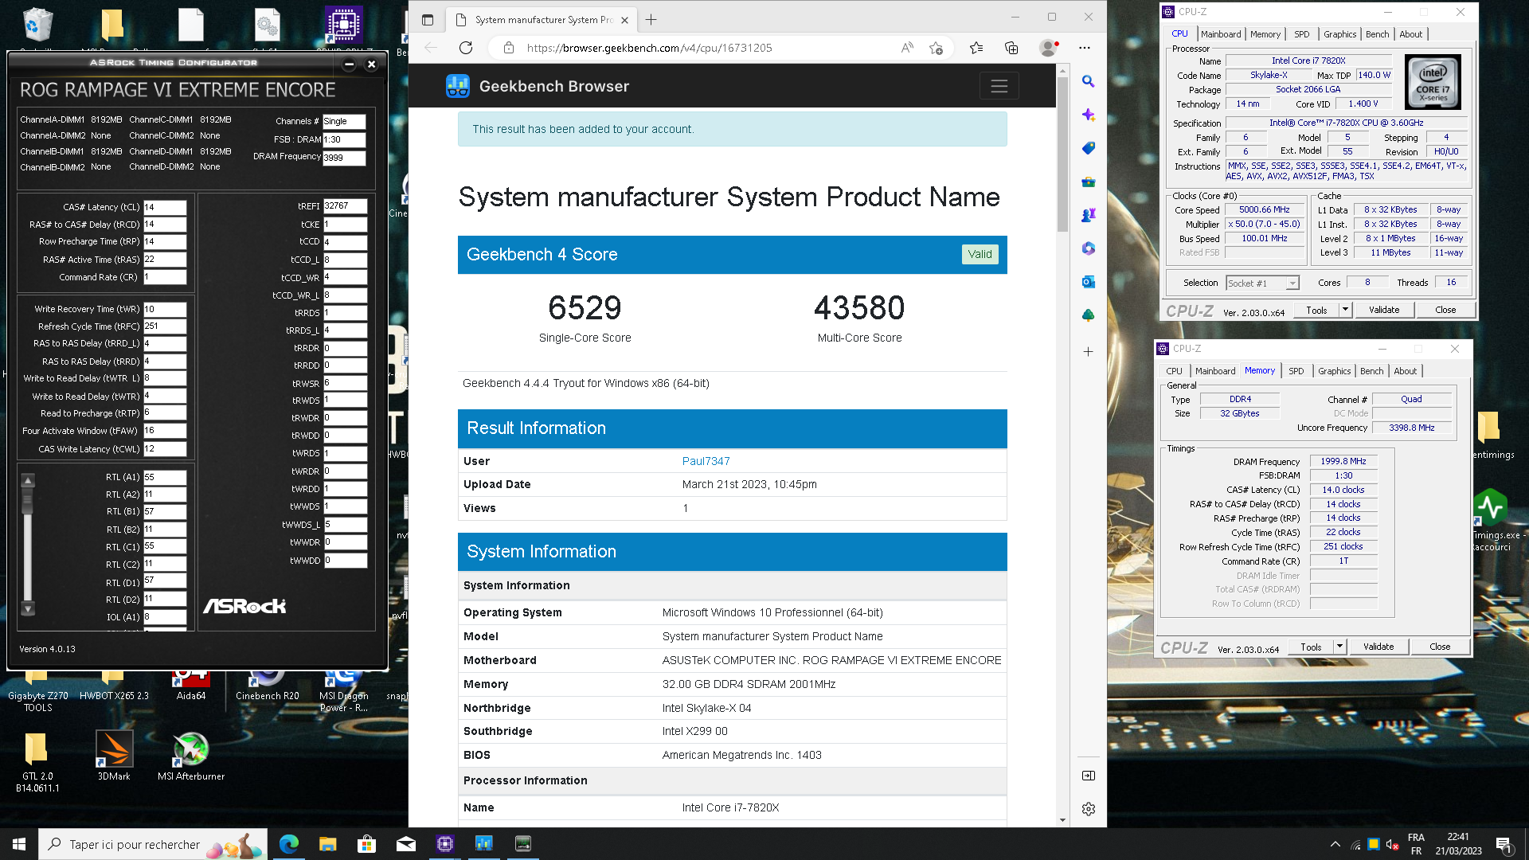Click the Edge sidebar hide toggle icon
The image size is (1529, 860).
[1088, 776]
